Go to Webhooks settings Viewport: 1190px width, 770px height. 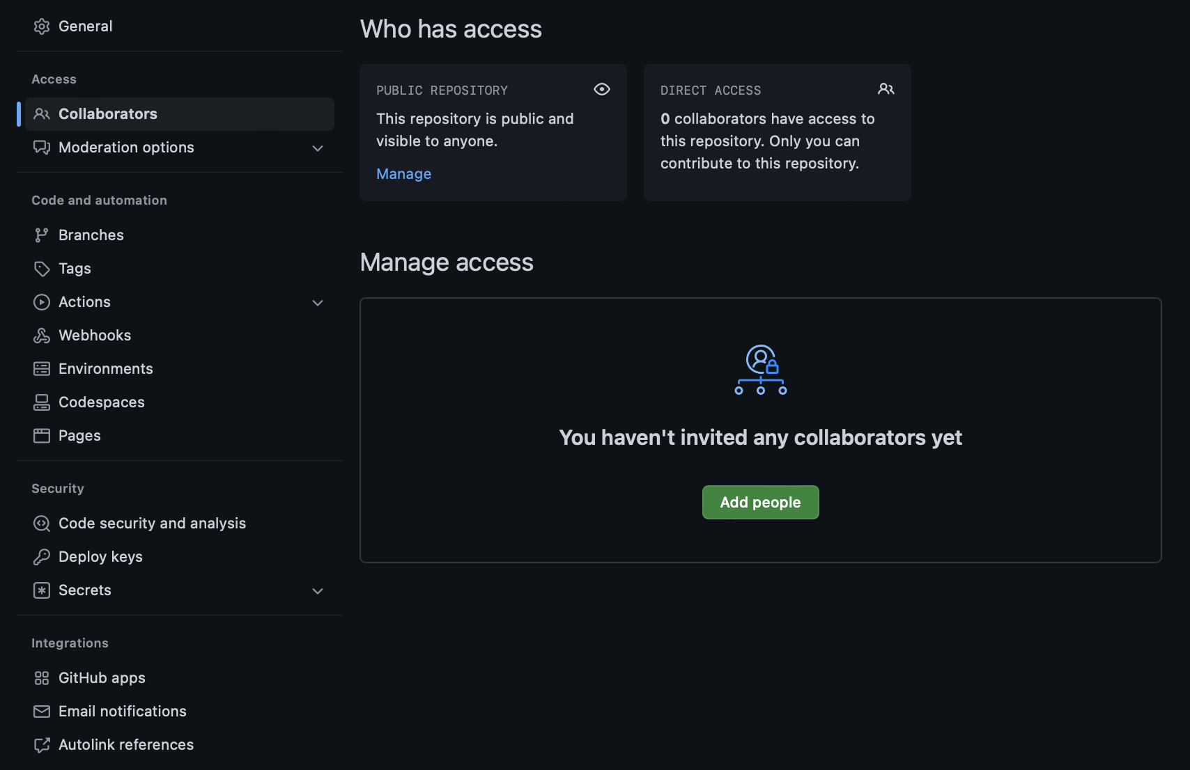pyautogui.click(x=180, y=336)
